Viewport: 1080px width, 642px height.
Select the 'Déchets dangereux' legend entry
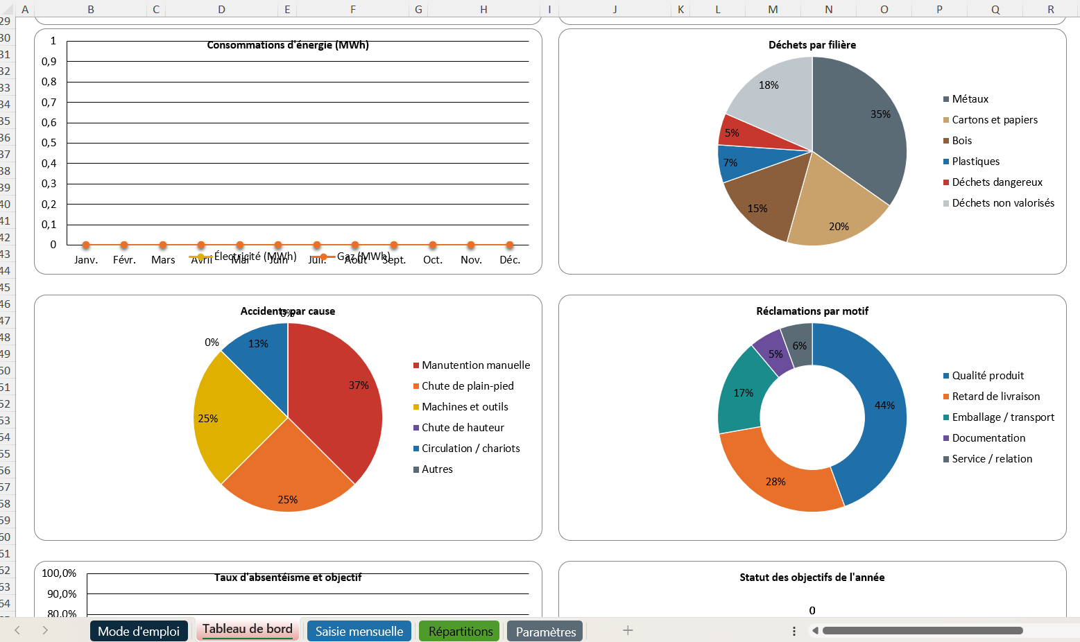click(997, 182)
